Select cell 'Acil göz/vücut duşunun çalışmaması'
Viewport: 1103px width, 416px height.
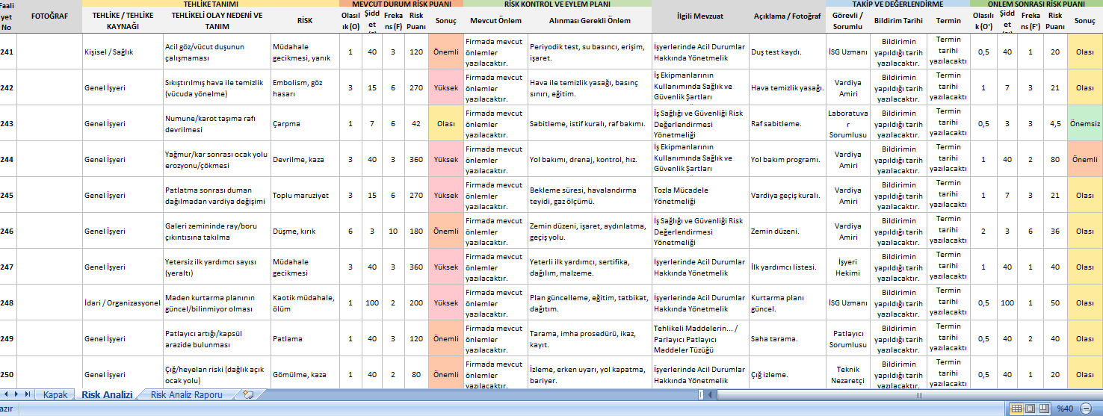[x=216, y=52]
